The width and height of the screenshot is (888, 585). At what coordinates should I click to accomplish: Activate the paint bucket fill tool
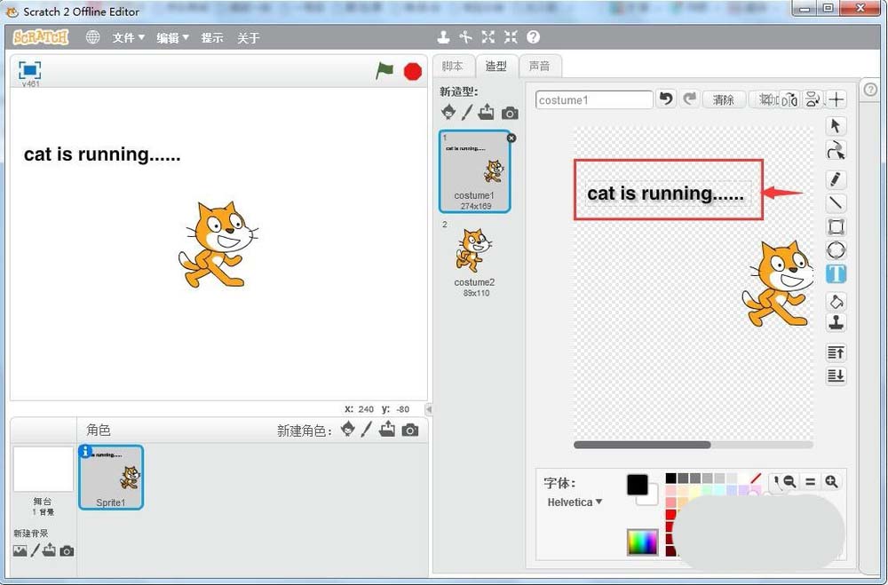pos(836,302)
